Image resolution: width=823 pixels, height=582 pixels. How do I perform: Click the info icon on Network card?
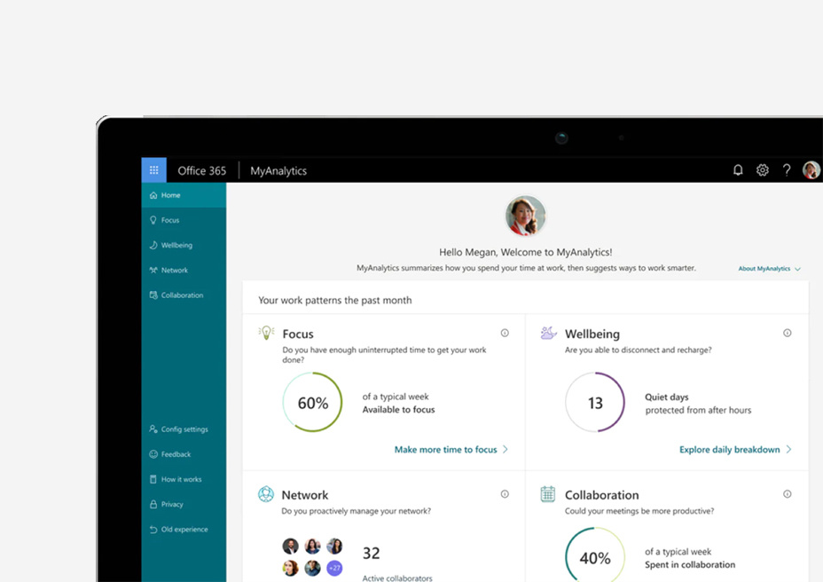[x=505, y=494]
